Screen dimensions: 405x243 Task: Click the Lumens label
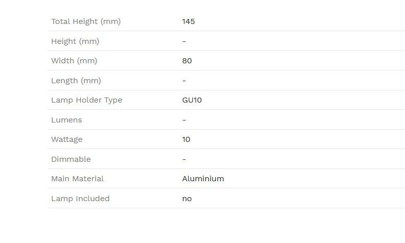pos(66,120)
